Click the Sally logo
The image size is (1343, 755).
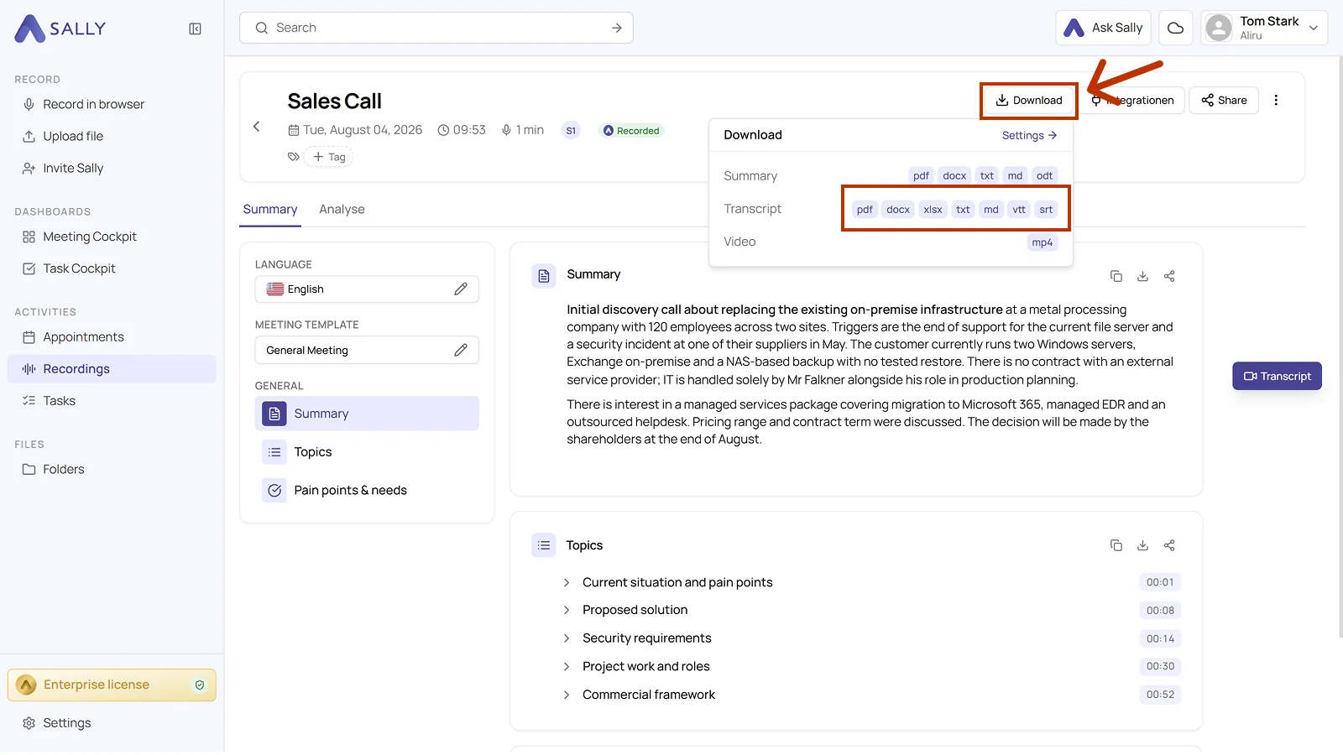point(60,29)
